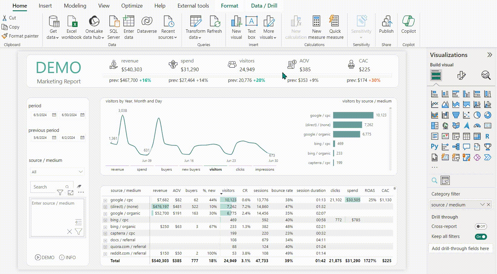Viewport: 497px width, 274px height.
Task: Enable Cross-report drill through
Action: click(x=481, y=226)
